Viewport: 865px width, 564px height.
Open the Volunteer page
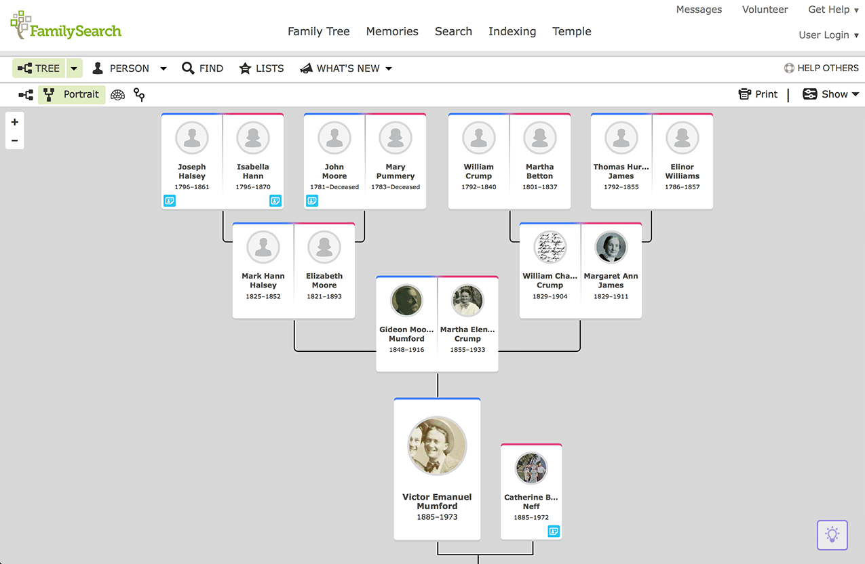click(x=765, y=9)
